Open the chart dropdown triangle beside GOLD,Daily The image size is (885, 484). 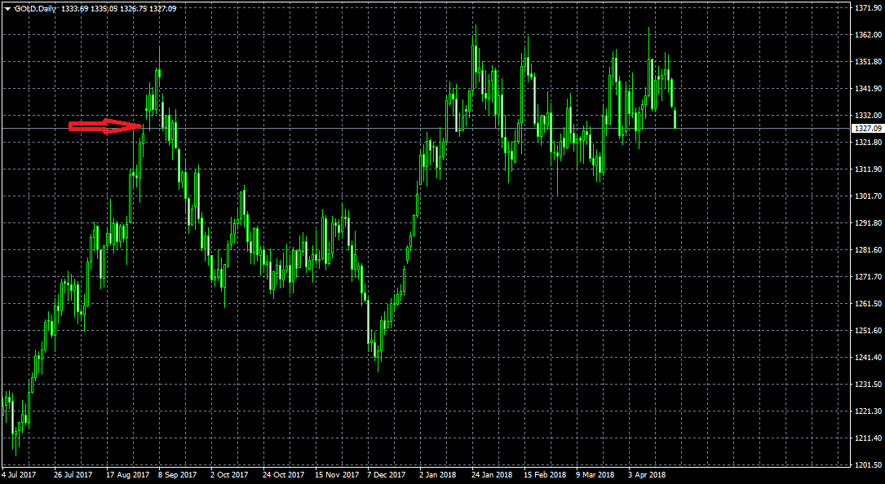[x=7, y=8]
